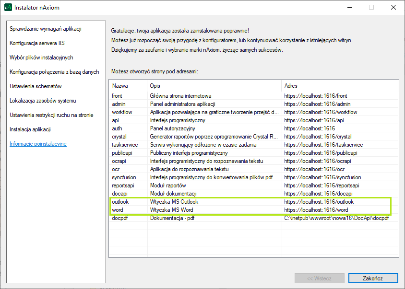Click the nAxiom app icon in title bar

pyautogui.click(x=8, y=8)
